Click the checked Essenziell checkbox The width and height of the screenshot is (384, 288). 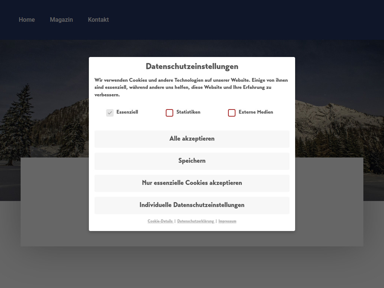pyautogui.click(x=109, y=112)
